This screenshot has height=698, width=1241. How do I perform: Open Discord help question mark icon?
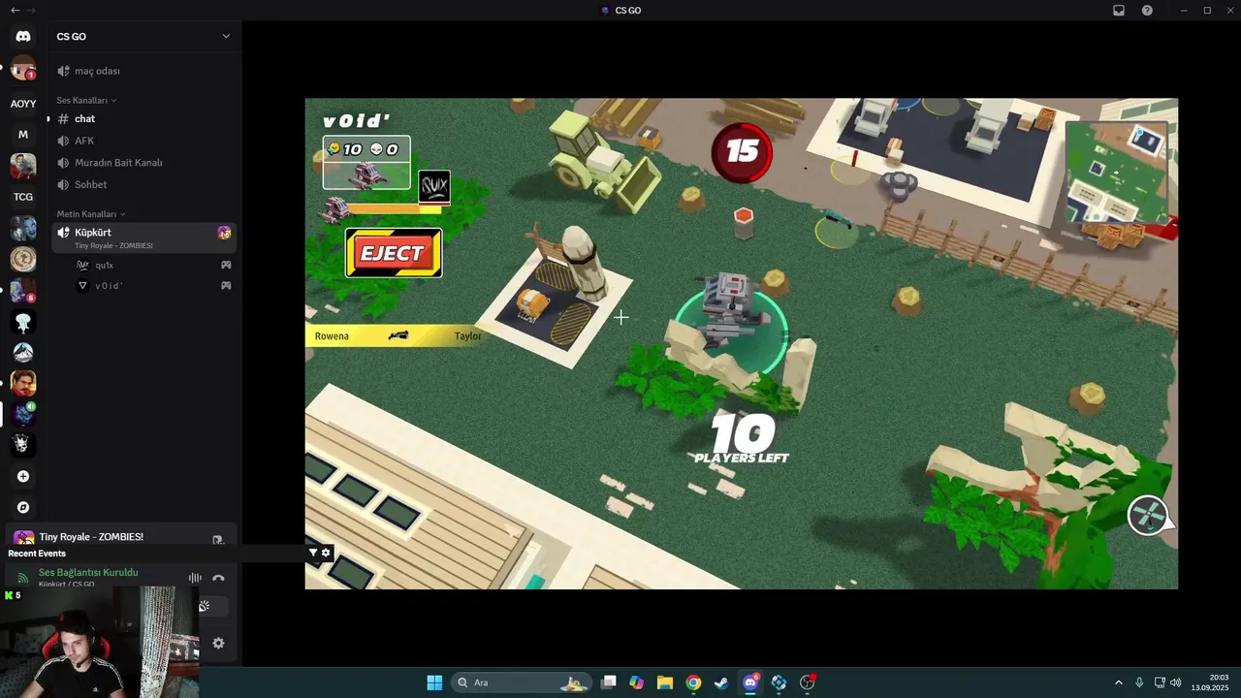[1147, 11]
